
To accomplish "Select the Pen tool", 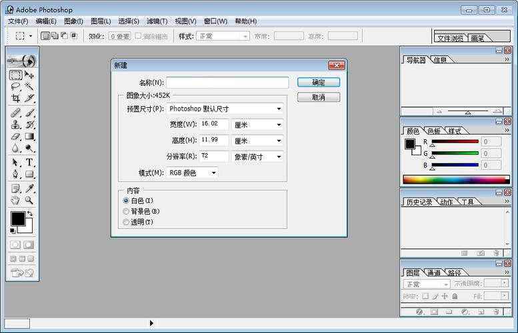I will (x=15, y=174).
